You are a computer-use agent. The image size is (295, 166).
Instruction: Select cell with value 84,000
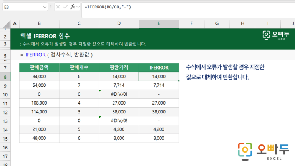[39, 76]
